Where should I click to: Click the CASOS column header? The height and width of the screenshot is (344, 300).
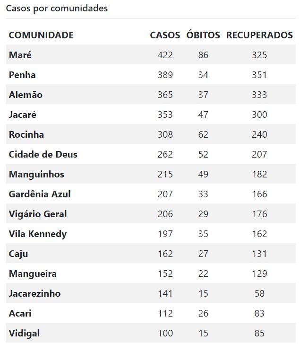[165, 35]
